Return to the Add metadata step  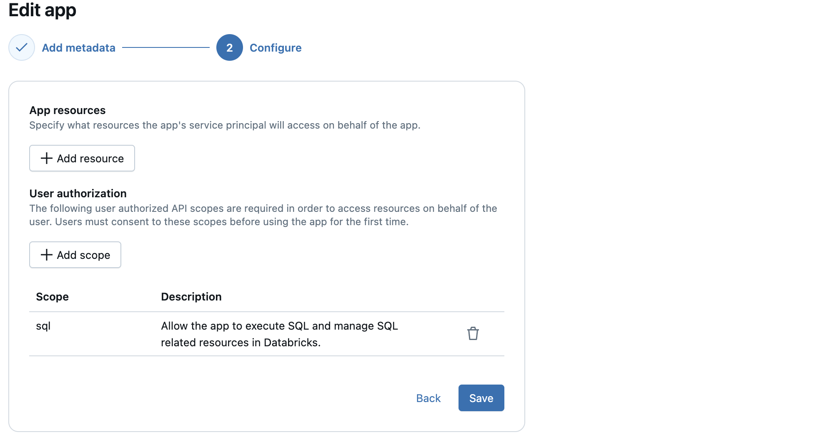pyautogui.click(x=78, y=47)
